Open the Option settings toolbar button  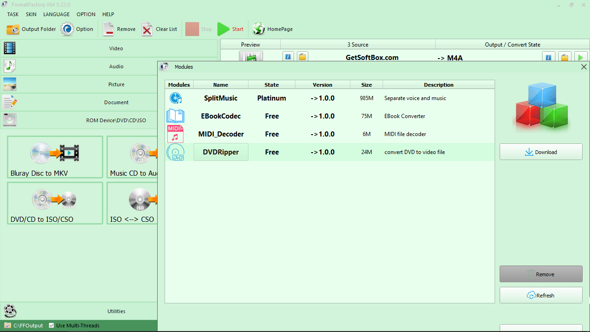(77, 29)
